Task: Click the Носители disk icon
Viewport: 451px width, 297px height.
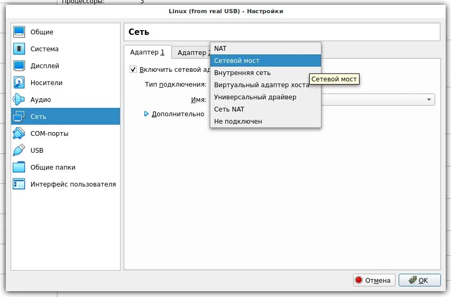Action: 19,83
